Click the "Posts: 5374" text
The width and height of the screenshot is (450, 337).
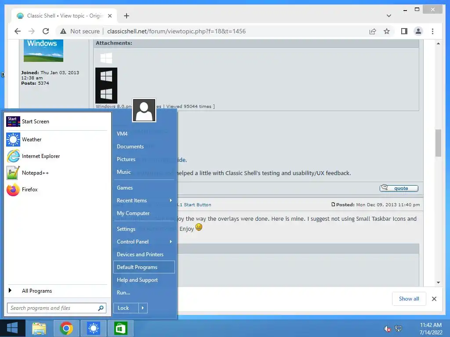(35, 83)
